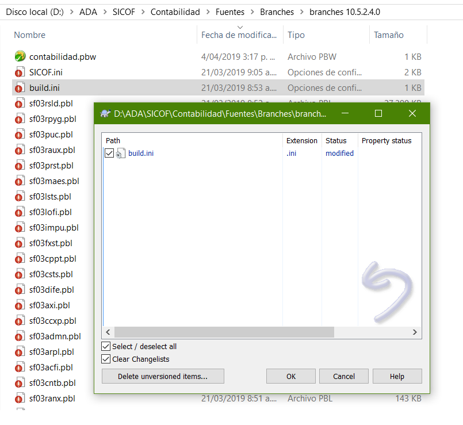Click build.ini file icon in revert dialog
This screenshot has height=425, width=463.
tap(120, 154)
